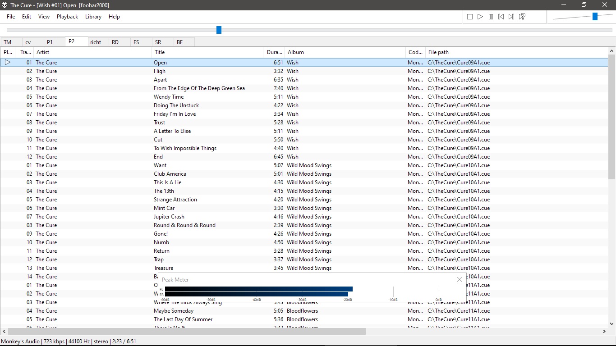Switch to the richt playlist tab
The height and width of the screenshot is (346, 616).
(x=96, y=42)
